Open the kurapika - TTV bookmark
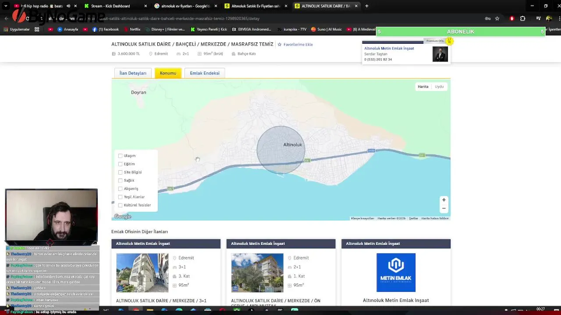This screenshot has height=315, width=561. [x=292, y=29]
